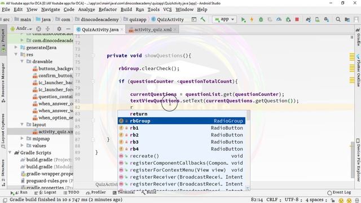361x203 pixels.
Task: Select the rb4 RadioButton suggestion
Action: [182, 149]
